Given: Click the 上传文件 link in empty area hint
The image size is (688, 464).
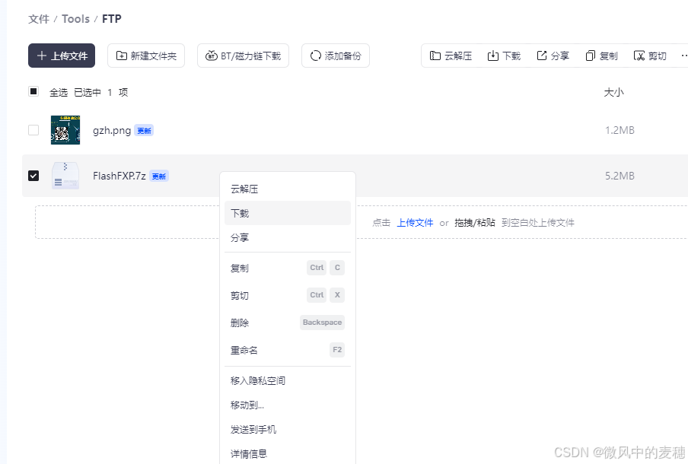Looking at the screenshot, I should coord(415,222).
